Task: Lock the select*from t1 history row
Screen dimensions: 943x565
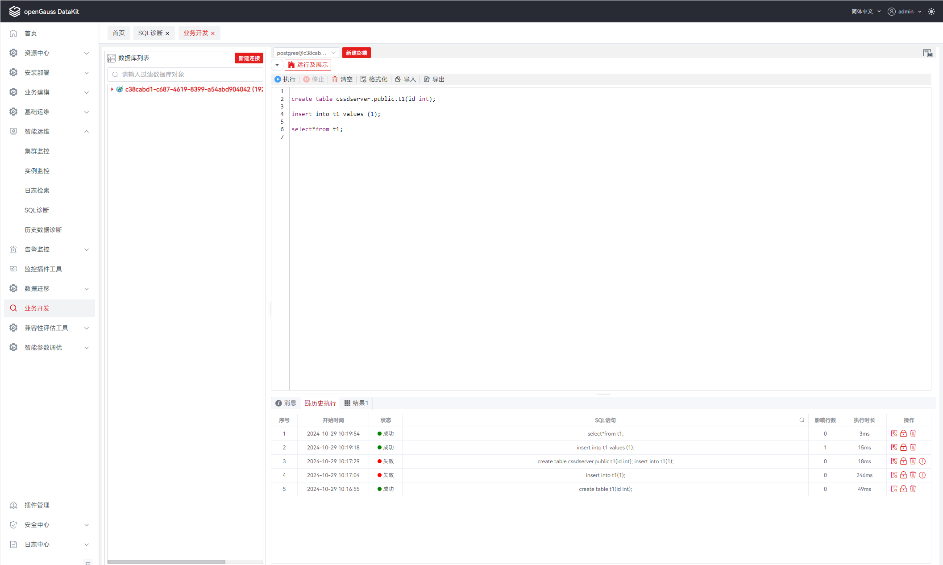Action: pos(903,433)
